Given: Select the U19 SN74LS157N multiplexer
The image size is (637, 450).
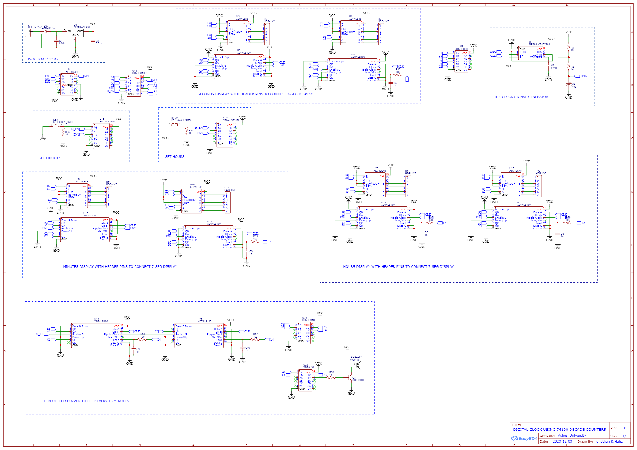Looking at the screenshot, I should click(x=225, y=135).
